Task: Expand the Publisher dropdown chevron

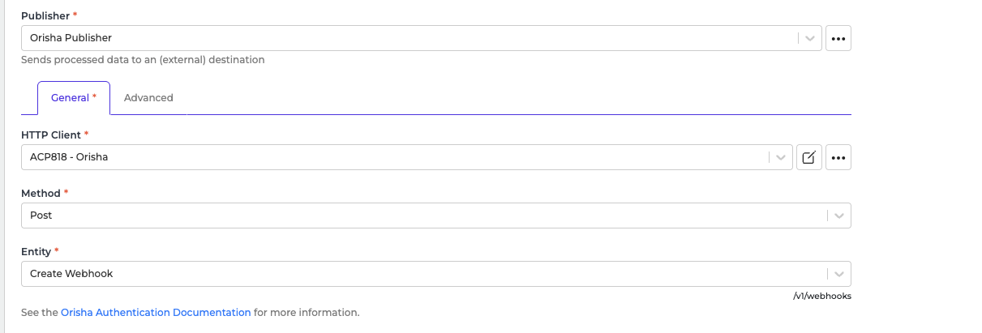Action: [809, 38]
